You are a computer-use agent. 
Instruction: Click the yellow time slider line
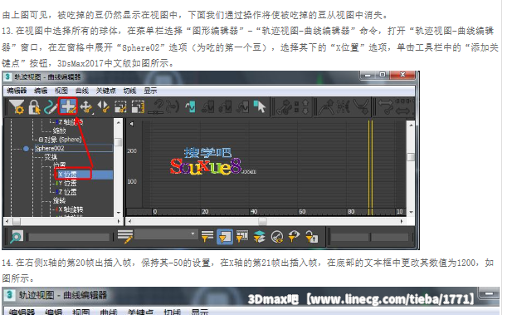coord(371,167)
